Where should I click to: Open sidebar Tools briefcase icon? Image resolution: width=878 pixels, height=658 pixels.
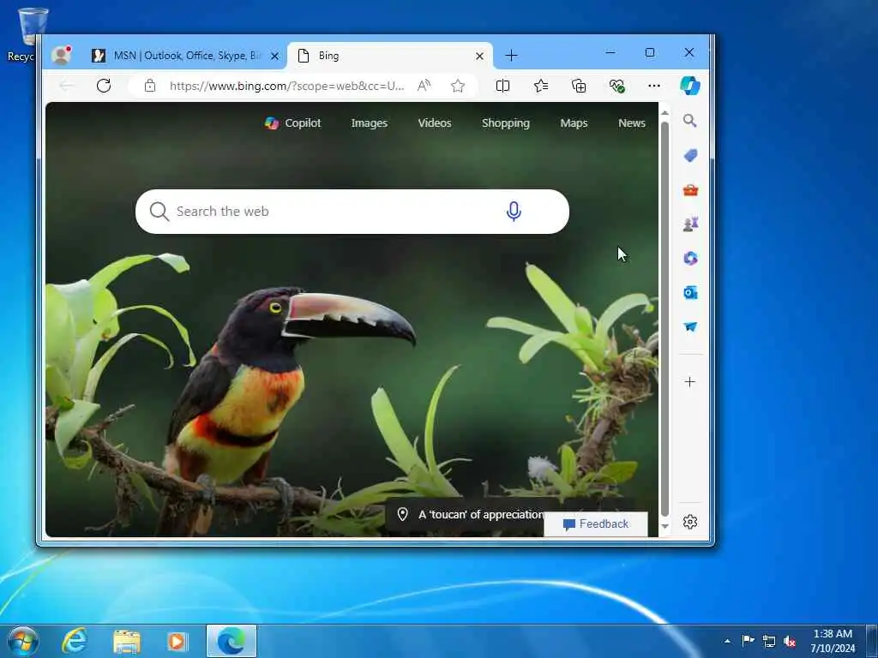(x=690, y=190)
